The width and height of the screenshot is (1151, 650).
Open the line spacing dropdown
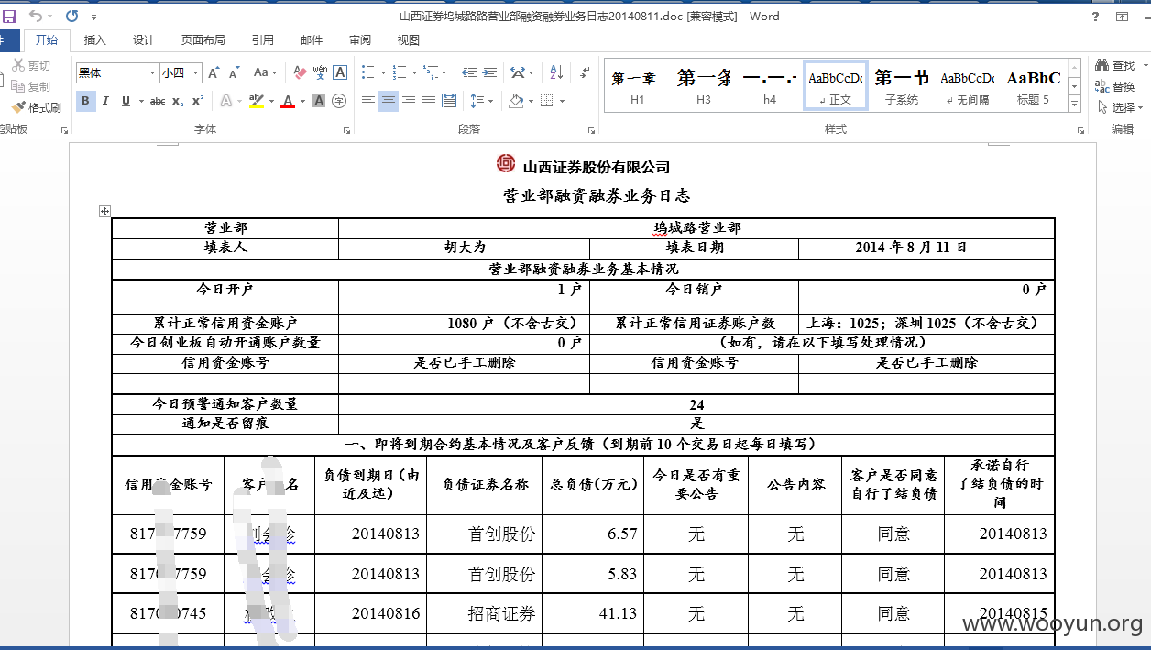point(483,101)
